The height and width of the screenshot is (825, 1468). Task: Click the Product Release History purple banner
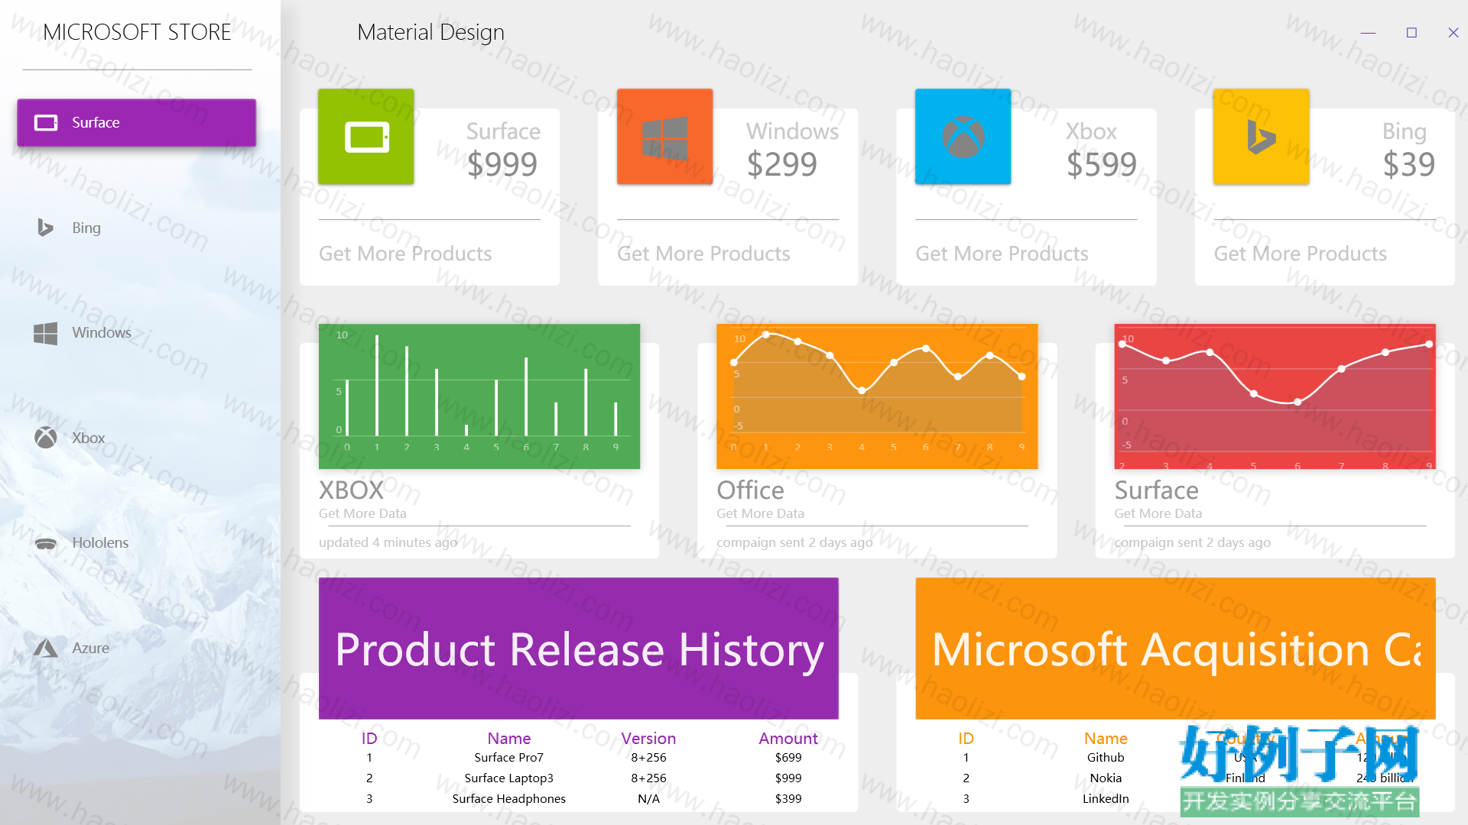click(579, 649)
